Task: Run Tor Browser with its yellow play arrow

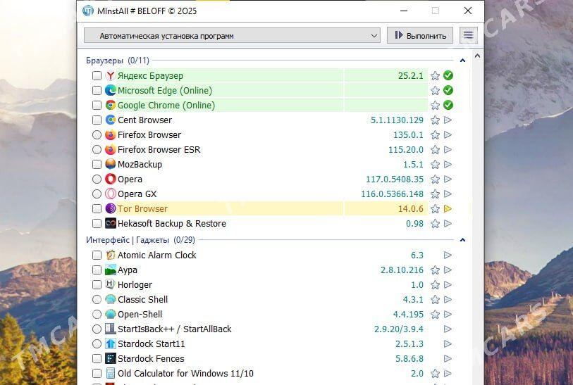Action: (x=448, y=209)
